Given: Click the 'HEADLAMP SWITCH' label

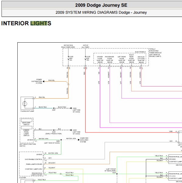Looking at the screenshot, I should (26, 124).
